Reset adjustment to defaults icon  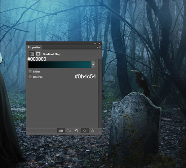point(76,131)
